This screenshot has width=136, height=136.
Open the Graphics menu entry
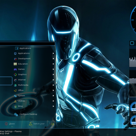(34, 74)
